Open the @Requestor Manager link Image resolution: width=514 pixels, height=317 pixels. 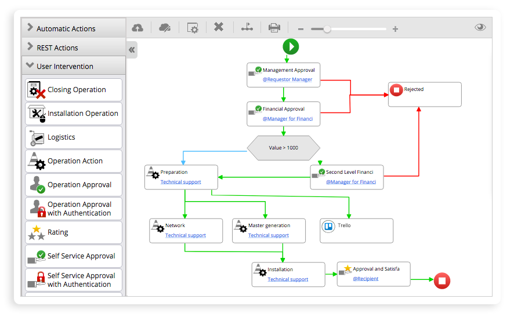[287, 79]
